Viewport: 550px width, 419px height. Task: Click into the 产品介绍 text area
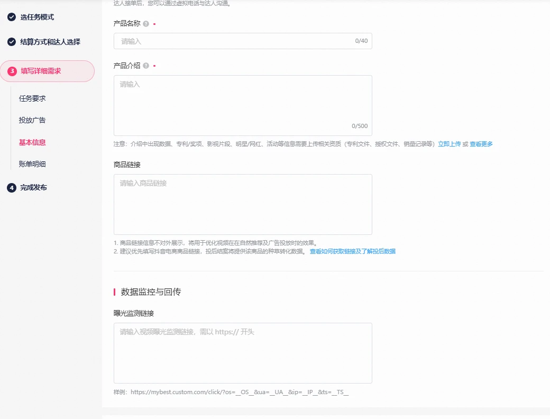(x=243, y=105)
